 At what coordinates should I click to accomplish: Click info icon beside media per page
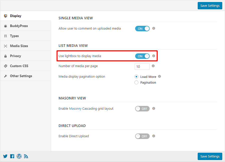click(153, 66)
